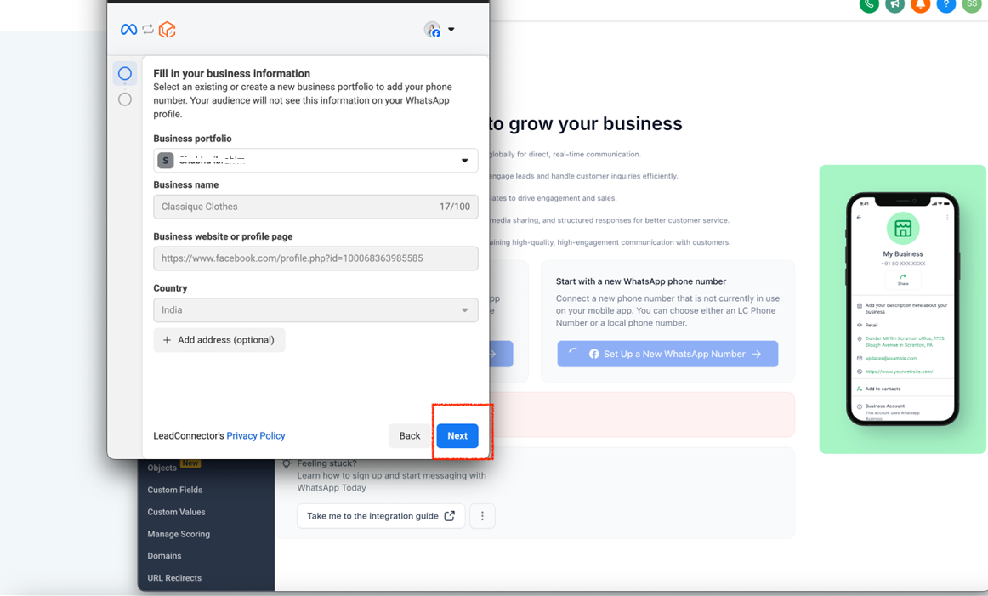Viewport: 988px width, 596px height.
Task: Click the Back button in the dialog
Action: (410, 436)
